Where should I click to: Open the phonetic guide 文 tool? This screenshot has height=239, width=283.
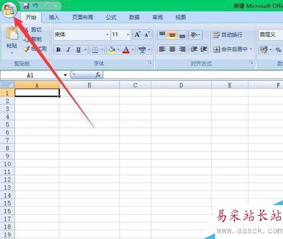tap(142, 50)
